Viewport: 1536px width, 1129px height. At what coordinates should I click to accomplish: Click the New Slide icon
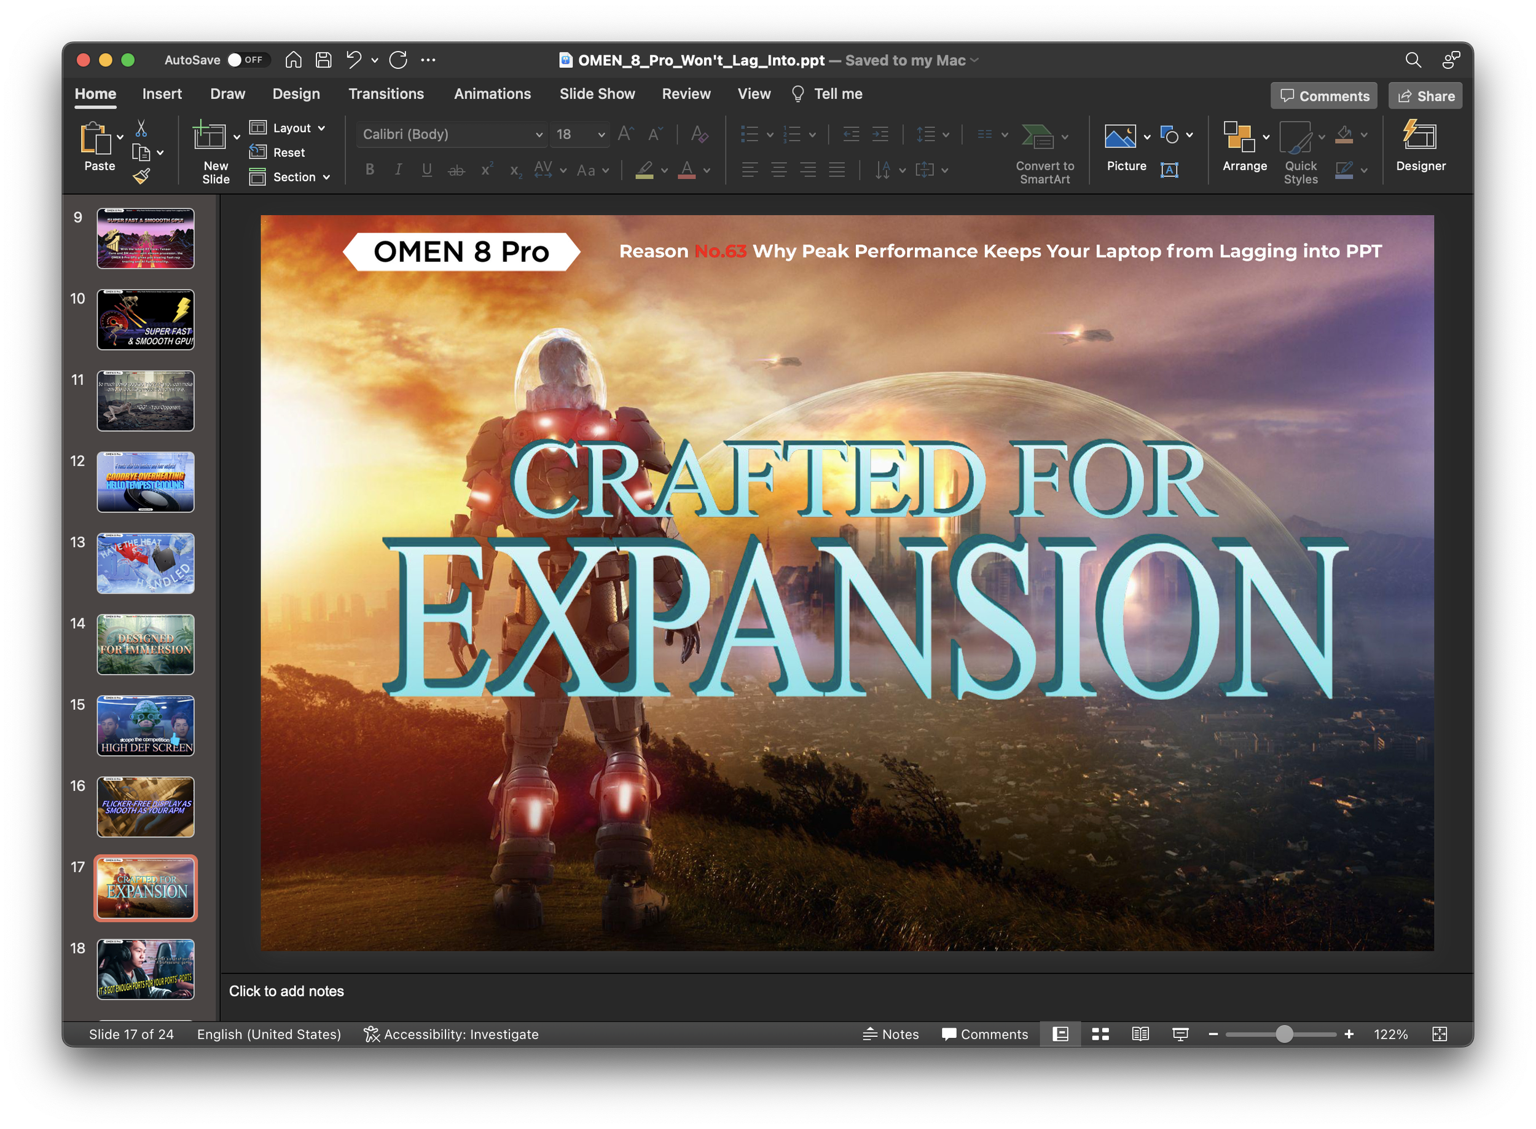(209, 135)
